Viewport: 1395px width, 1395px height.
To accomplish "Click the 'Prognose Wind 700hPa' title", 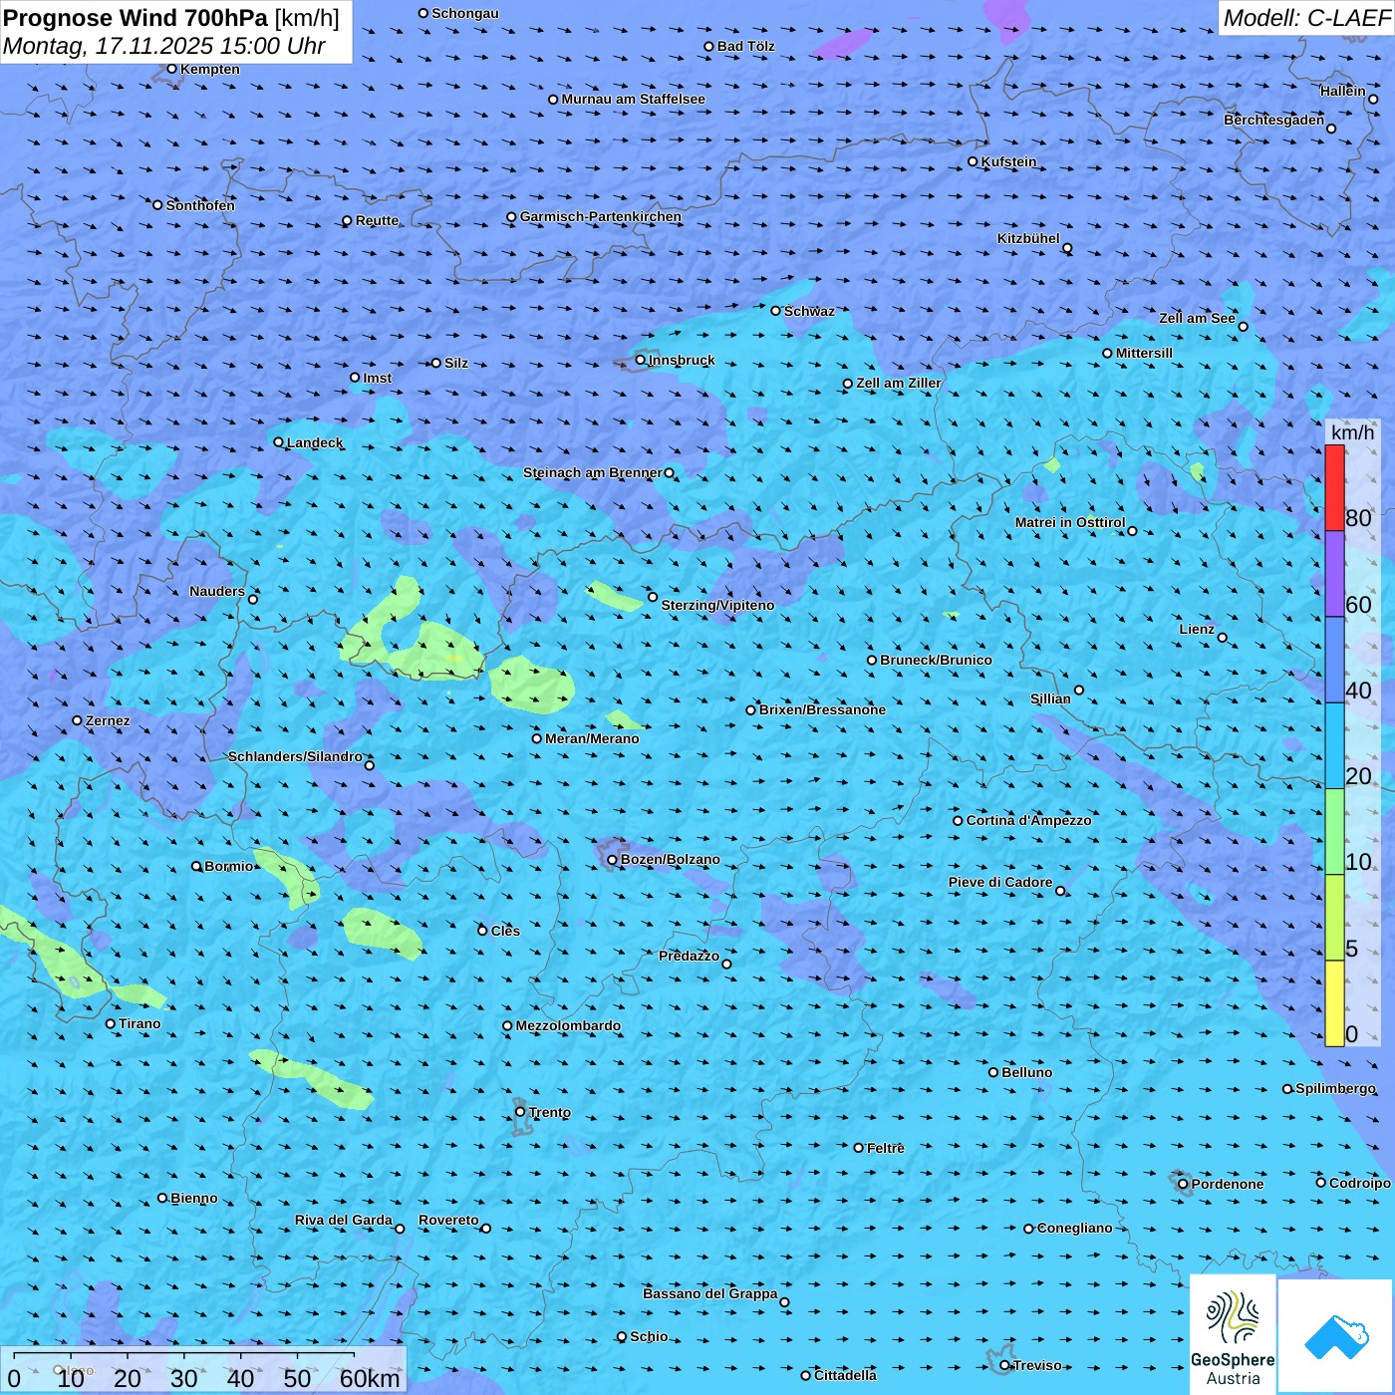I will pyautogui.click(x=136, y=18).
